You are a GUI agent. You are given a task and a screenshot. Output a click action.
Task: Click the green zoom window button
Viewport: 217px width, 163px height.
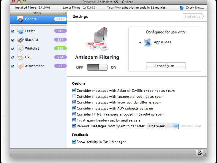point(24,2)
